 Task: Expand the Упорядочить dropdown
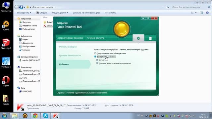(x=24, y=13)
